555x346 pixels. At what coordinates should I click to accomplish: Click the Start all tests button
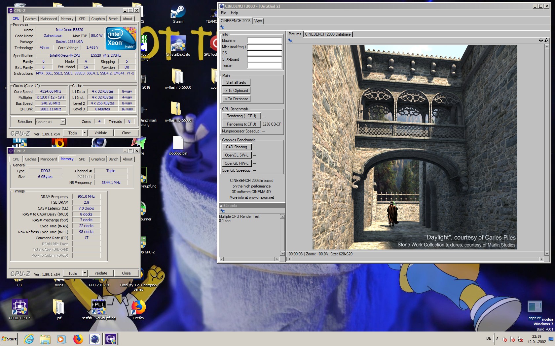click(236, 82)
